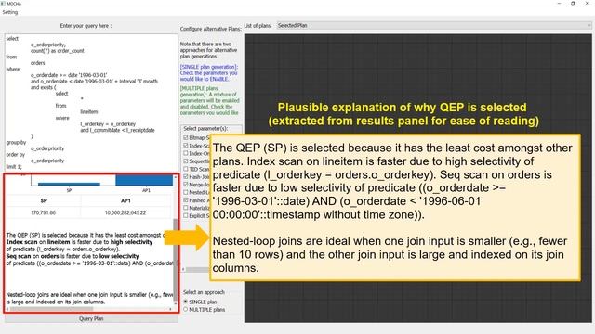Click the Nested-loop joins explanation text in results
This screenshot has height=334, width=595.
(x=89, y=298)
